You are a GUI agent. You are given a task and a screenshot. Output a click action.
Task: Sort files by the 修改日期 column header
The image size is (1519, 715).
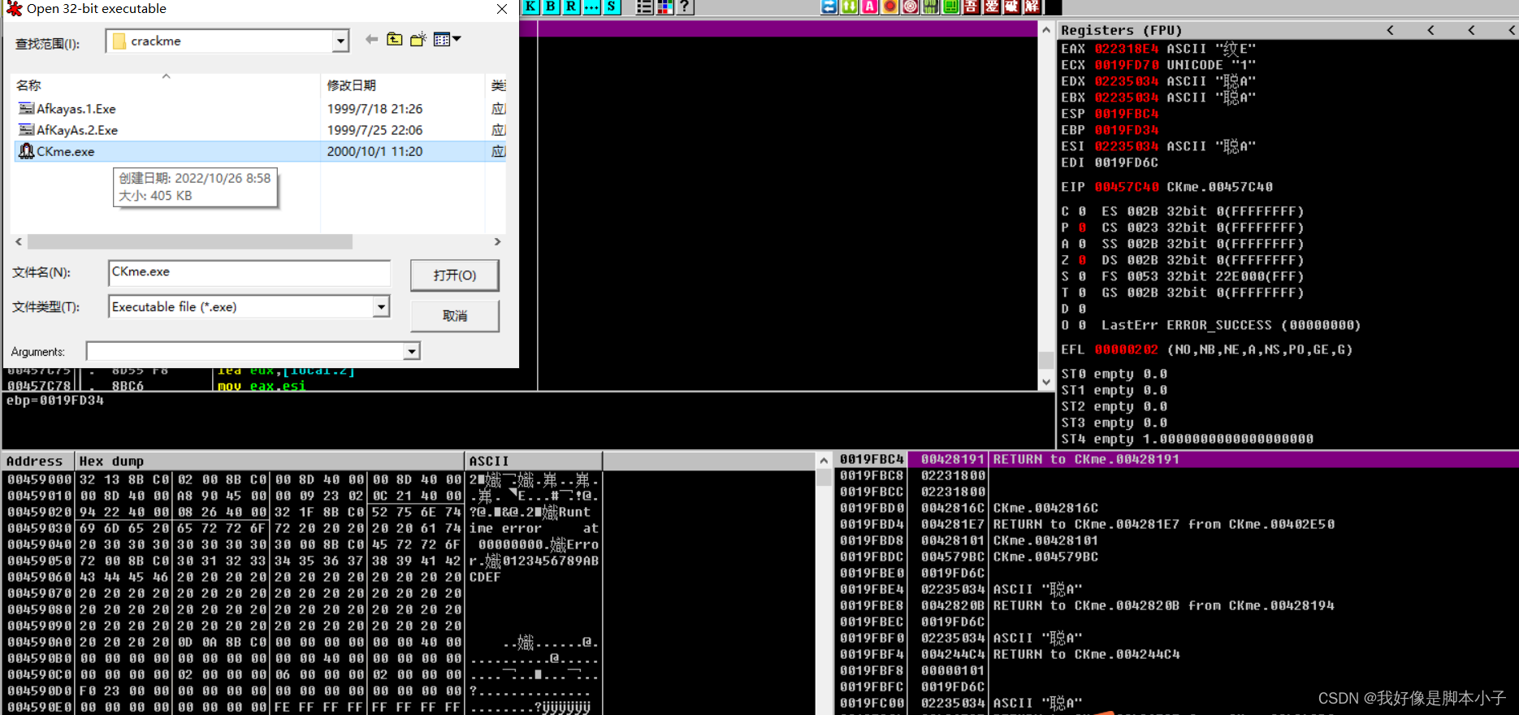coord(402,84)
